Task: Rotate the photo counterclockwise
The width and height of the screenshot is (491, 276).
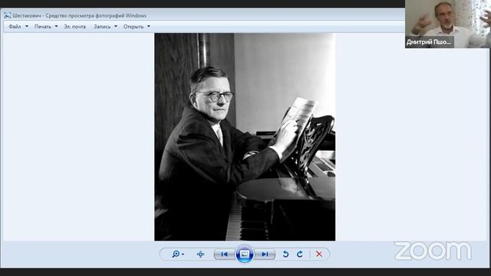Action: 285,254
